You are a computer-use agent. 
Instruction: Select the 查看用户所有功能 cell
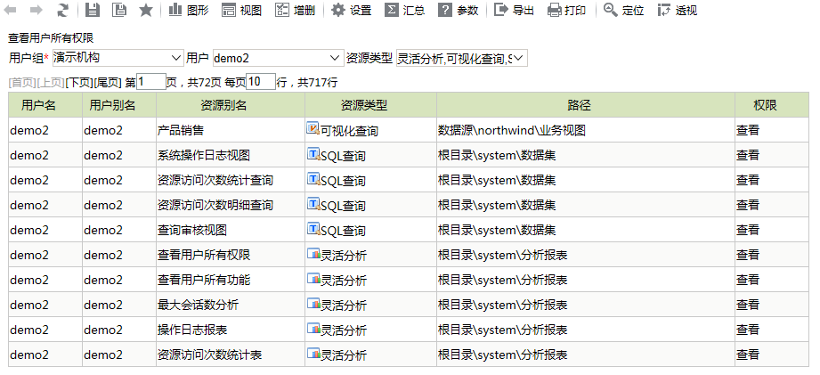coord(231,281)
